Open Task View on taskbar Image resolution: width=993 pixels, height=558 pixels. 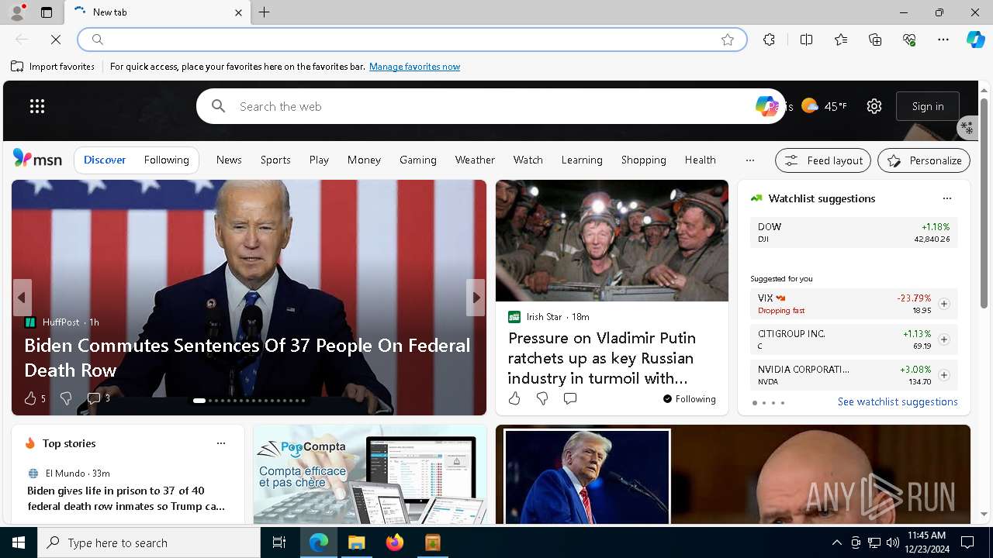click(x=279, y=542)
